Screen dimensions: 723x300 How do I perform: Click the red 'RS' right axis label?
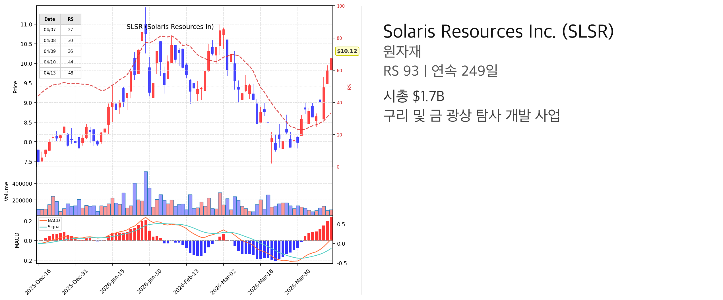[350, 87]
